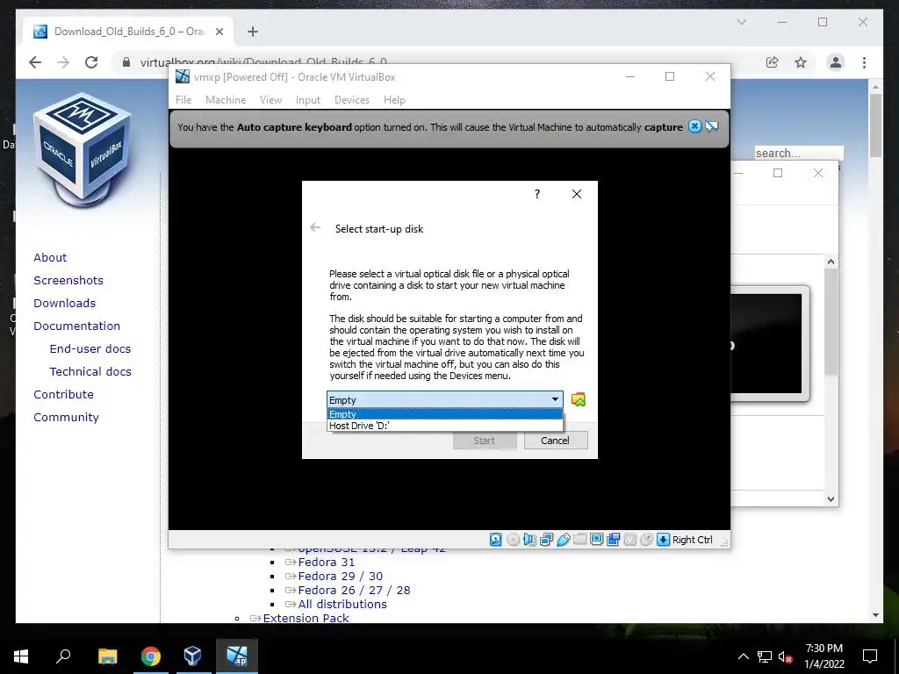The height and width of the screenshot is (674, 899).
Task: Open the View menu
Action: (x=270, y=100)
